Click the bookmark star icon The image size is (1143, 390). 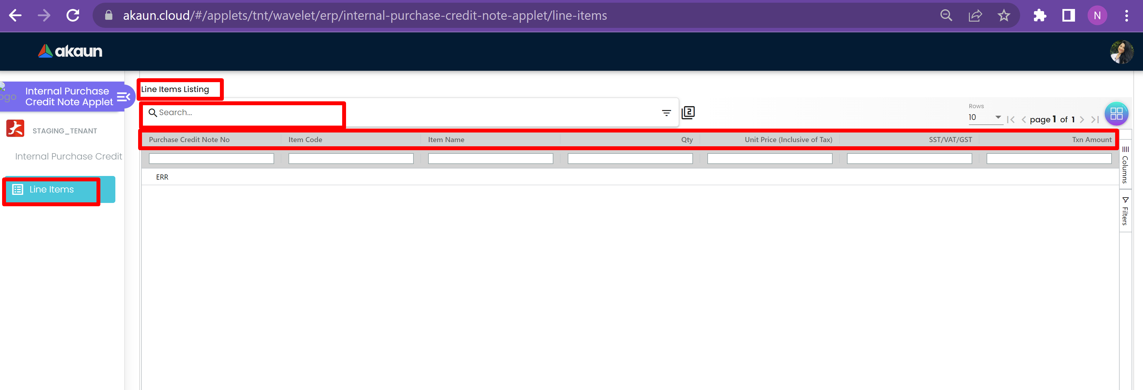click(1004, 16)
